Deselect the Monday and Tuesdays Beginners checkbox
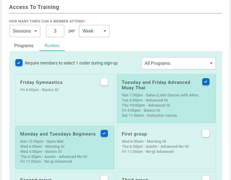This screenshot has width=231, height=180. pyautogui.click(x=104, y=133)
